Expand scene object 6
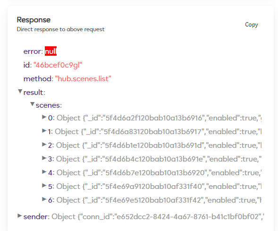 click(44, 199)
